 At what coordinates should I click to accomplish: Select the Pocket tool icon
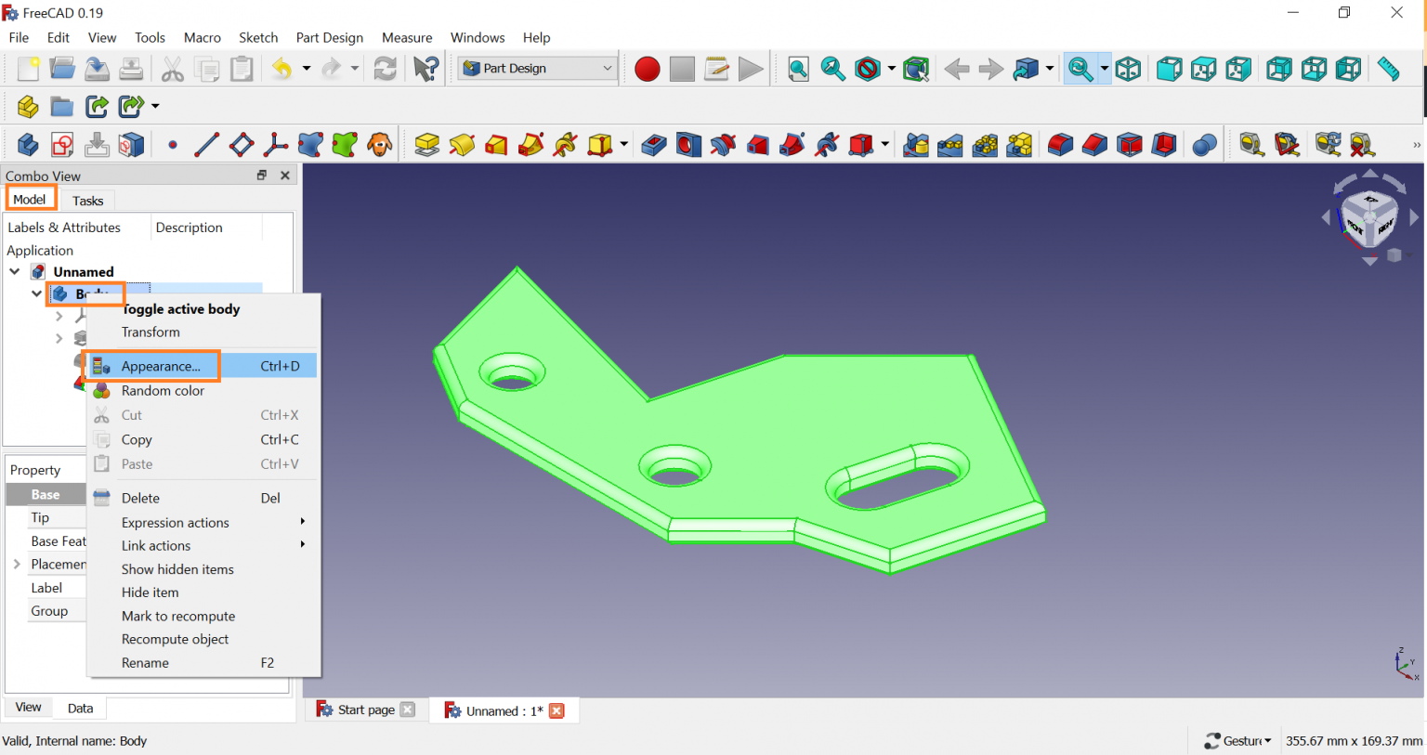pyautogui.click(x=654, y=145)
